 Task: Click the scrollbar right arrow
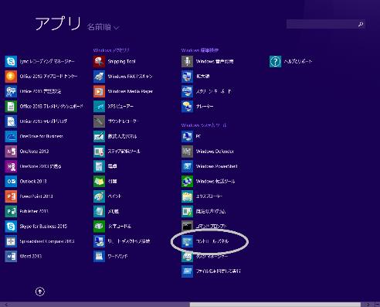368,305
